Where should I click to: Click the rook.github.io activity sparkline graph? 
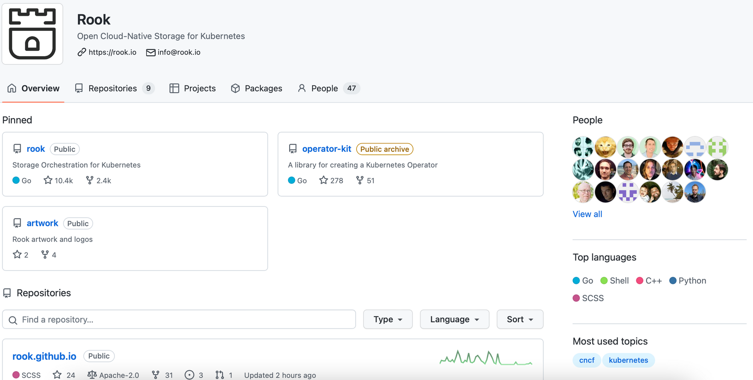pos(486,357)
